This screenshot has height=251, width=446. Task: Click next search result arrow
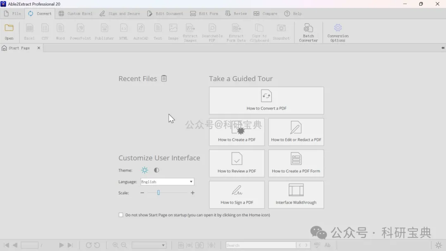click(x=306, y=245)
